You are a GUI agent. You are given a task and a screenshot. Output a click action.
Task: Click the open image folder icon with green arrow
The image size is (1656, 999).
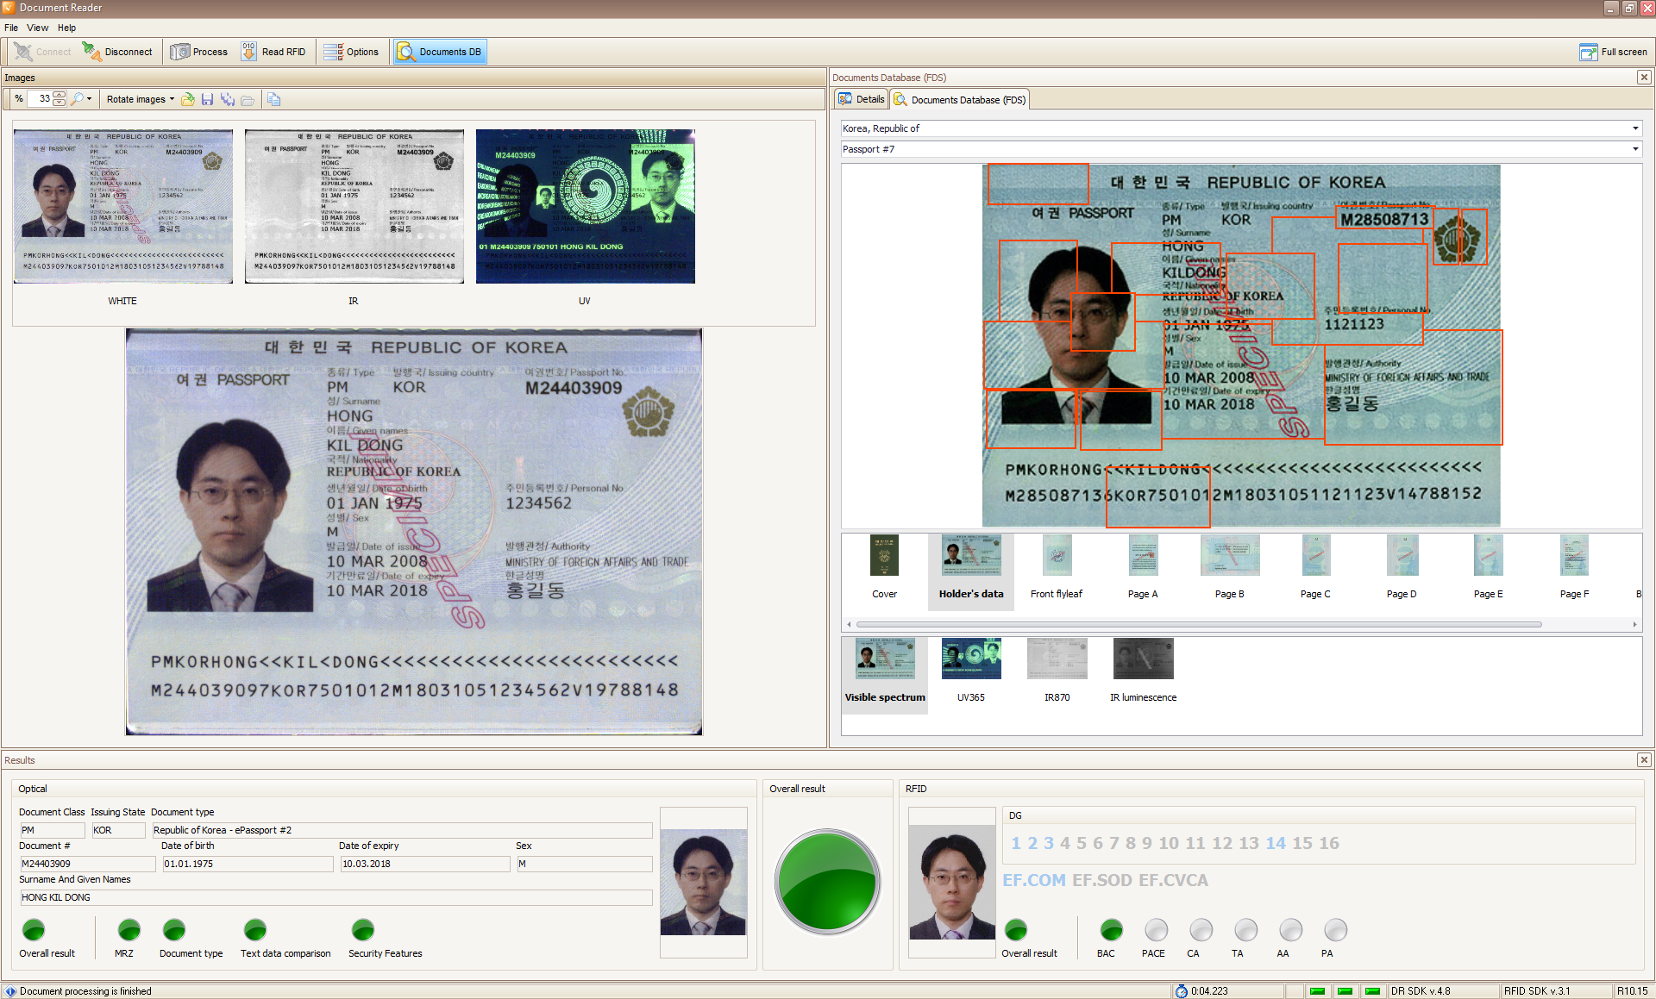(187, 99)
